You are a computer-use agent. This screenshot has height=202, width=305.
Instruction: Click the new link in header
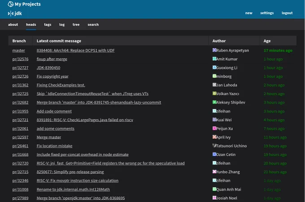[249, 13]
